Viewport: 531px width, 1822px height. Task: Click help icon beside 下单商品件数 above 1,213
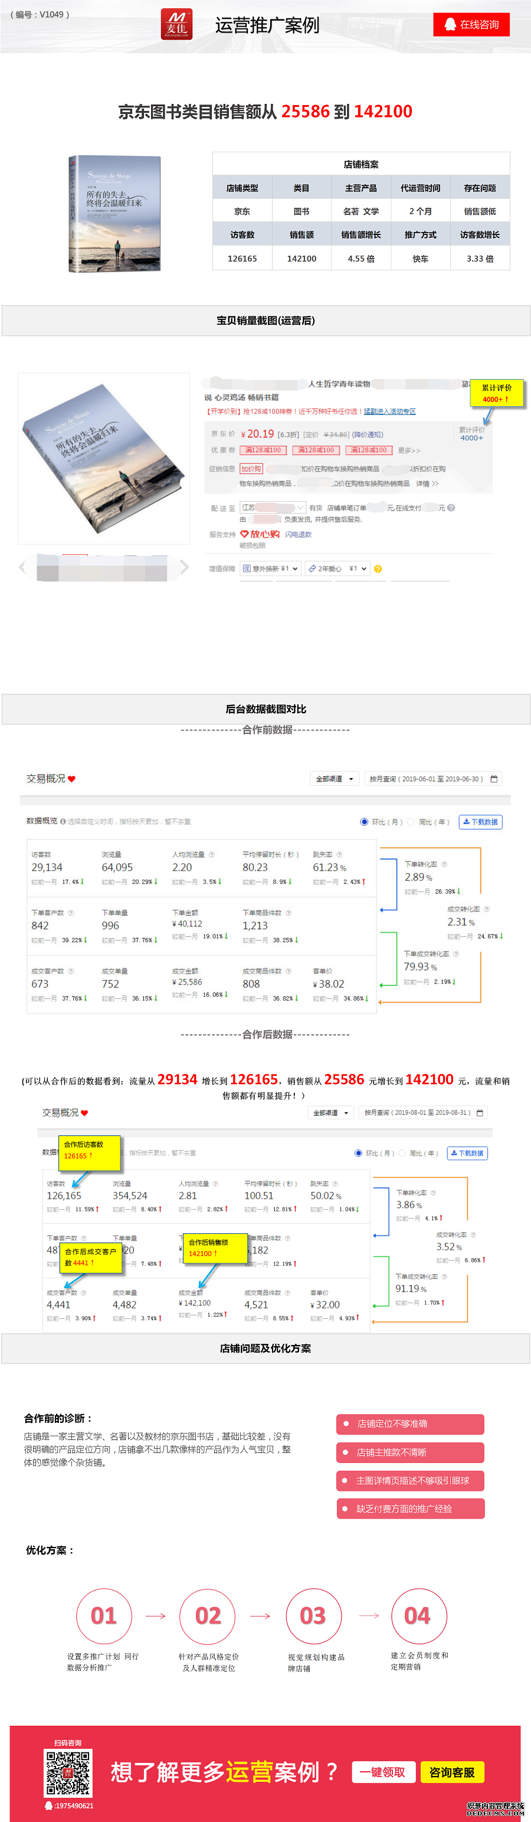click(289, 913)
